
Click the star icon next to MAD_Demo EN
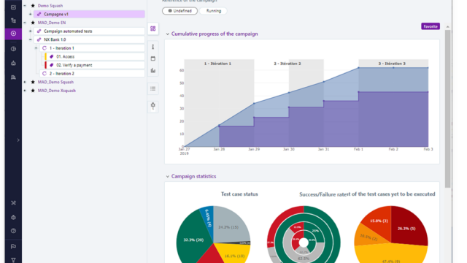coord(33,23)
